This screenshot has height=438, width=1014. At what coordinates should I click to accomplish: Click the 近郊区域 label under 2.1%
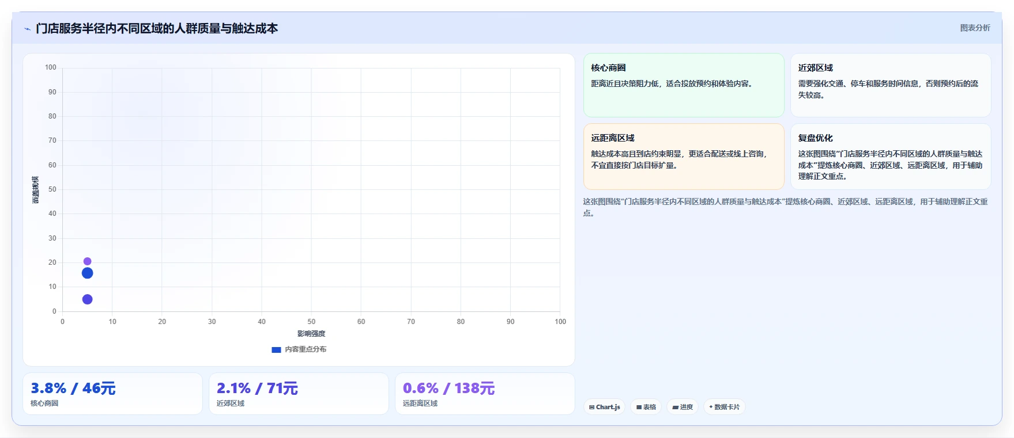point(231,403)
